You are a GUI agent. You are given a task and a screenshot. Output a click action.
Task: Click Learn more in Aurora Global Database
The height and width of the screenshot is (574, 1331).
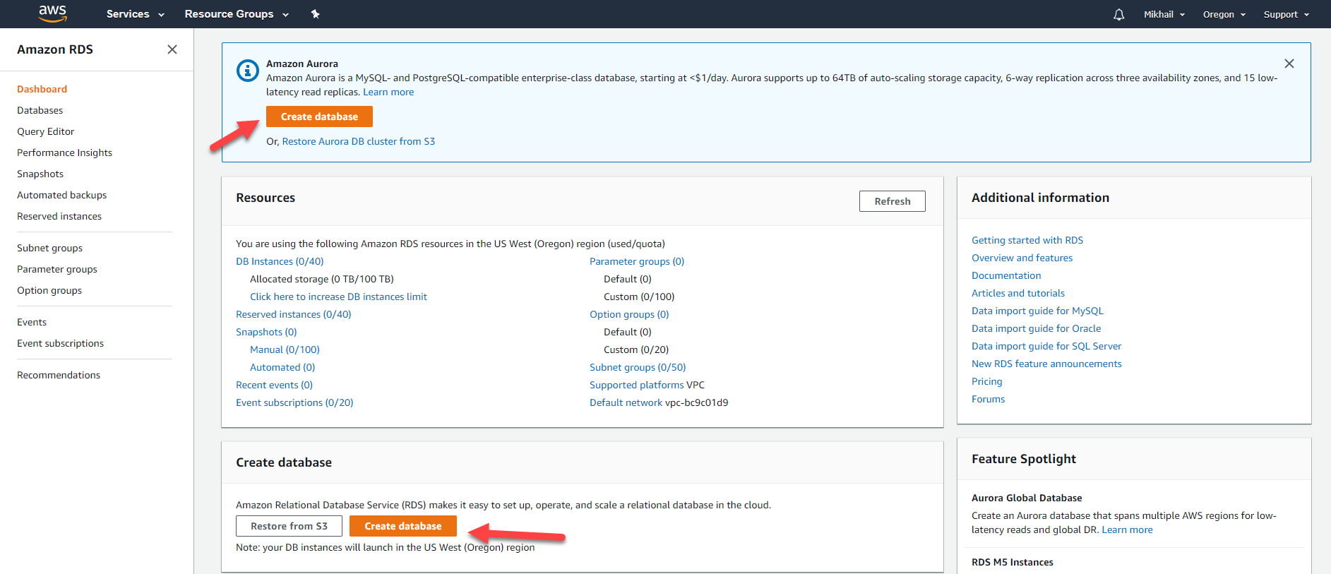(x=1127, y=530)
